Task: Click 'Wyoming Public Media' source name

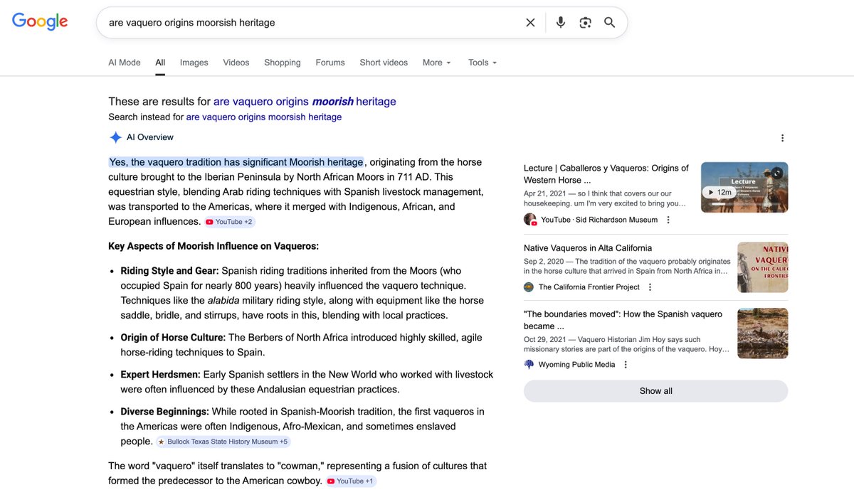Action: [577, 365]
